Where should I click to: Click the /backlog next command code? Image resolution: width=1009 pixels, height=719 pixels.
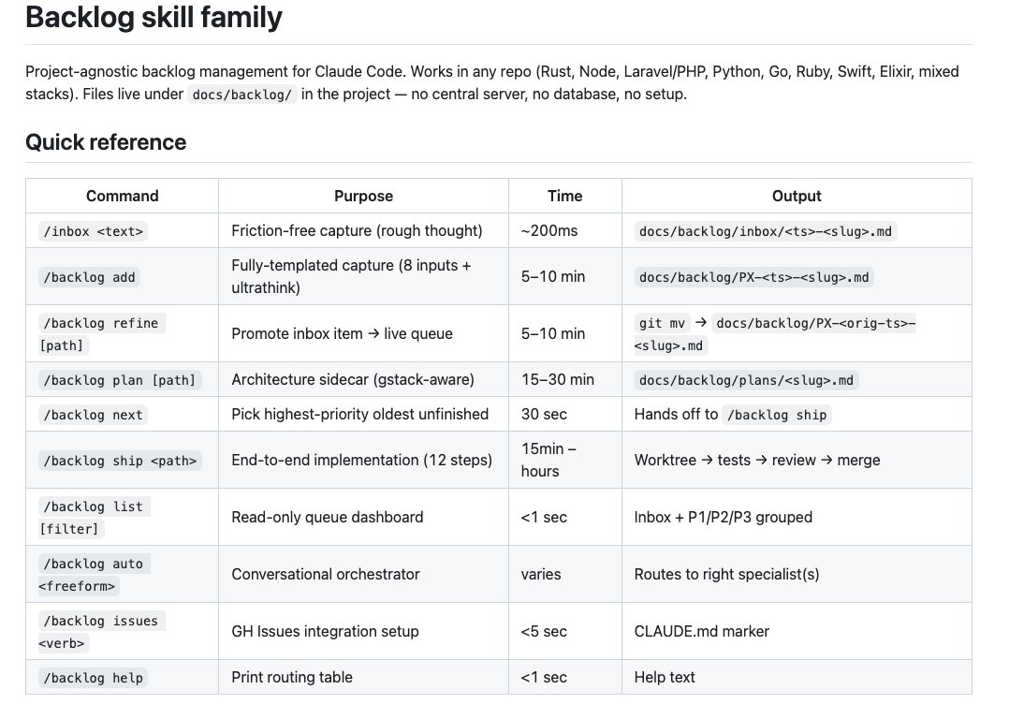[94, 415]
